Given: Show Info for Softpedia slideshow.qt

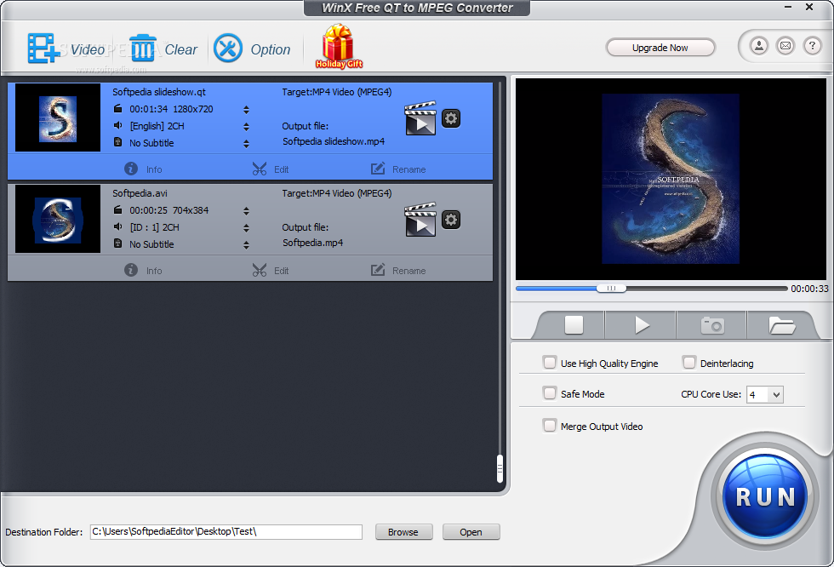Looking at the screenshot, I should 143,169.
